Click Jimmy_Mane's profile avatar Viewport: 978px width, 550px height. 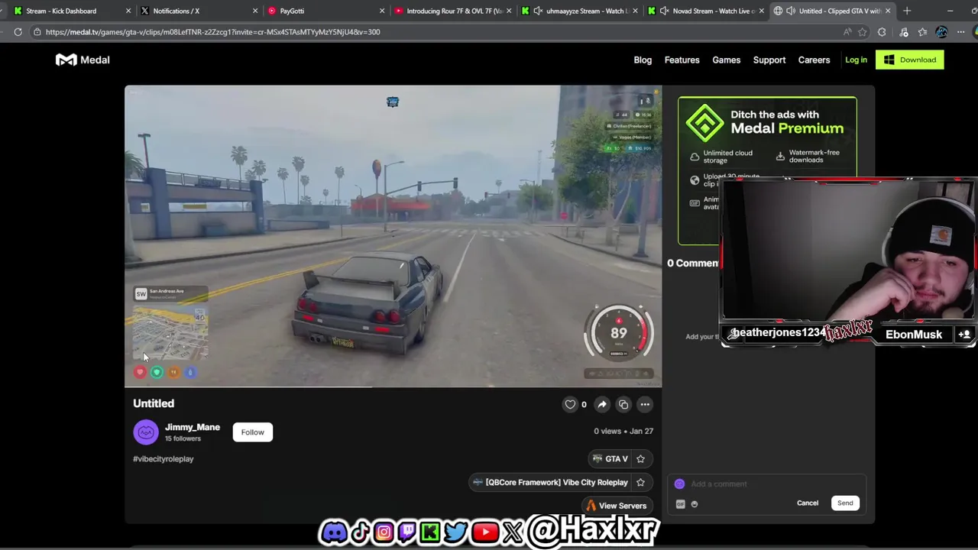click(x=146, y=432)
